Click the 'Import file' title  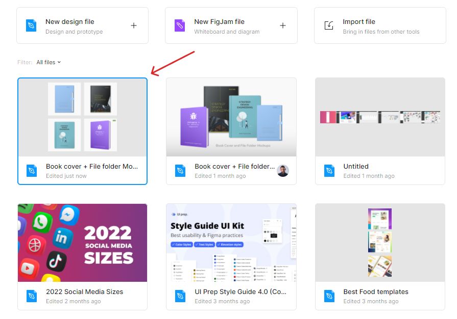[359, 22]
